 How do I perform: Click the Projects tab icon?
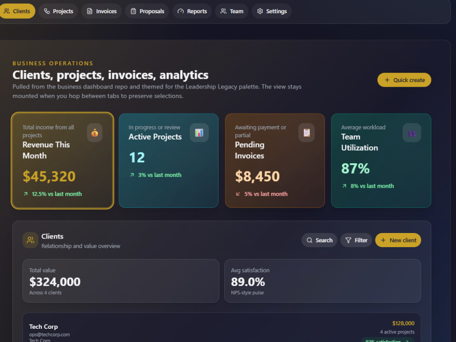tap(47, 11)
